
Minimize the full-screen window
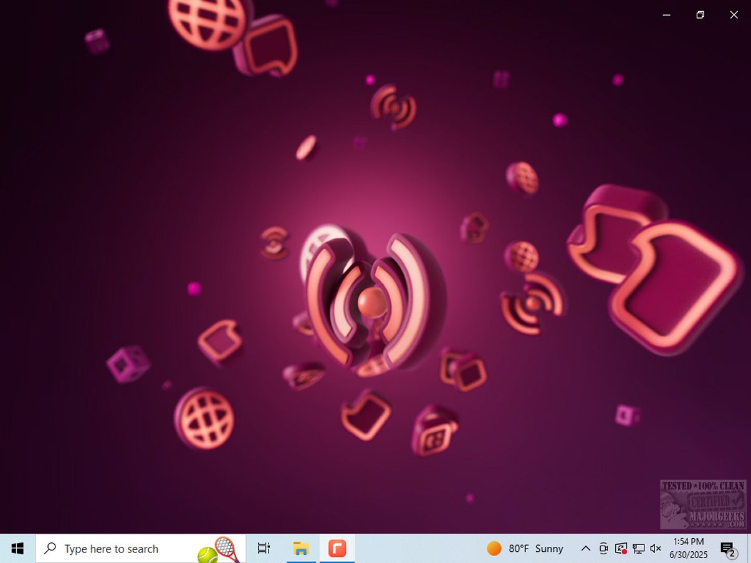(666, 15)
